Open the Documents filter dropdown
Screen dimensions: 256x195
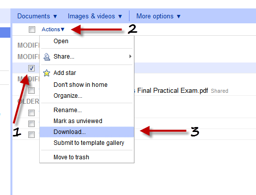click(37, 16)
